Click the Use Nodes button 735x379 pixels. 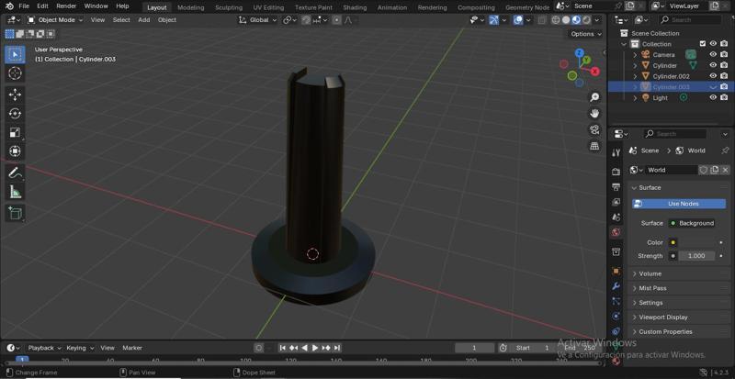tap(679, 204)
